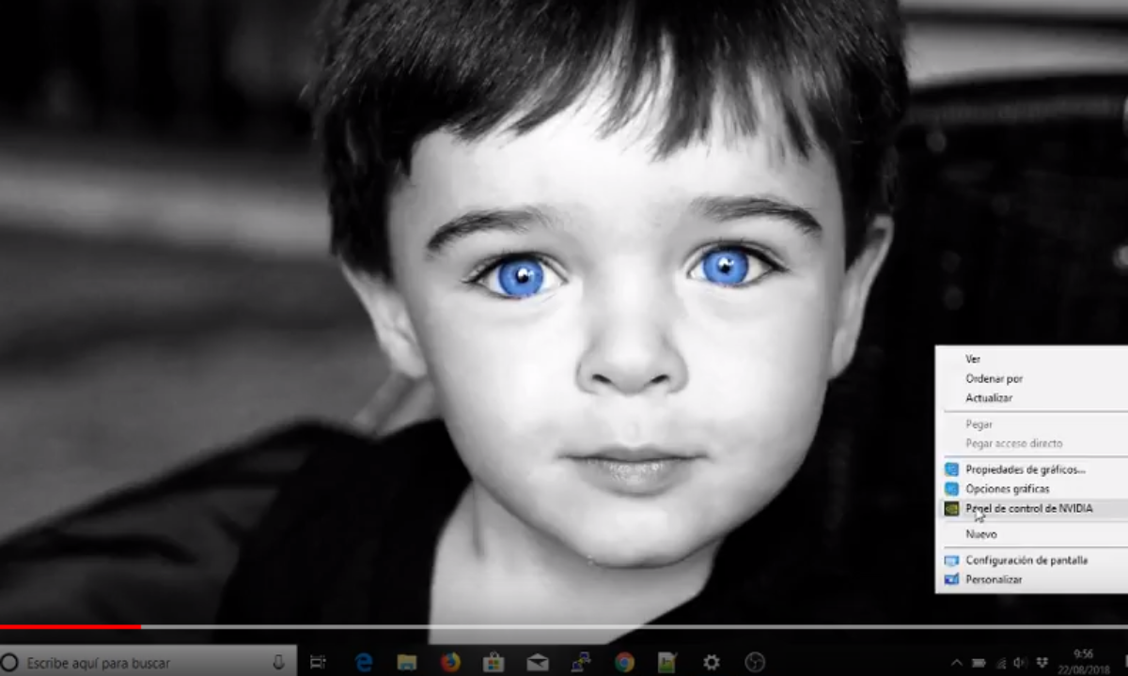Seek the red video progress bar
Image resolution: width=1128 pixels, height=676 pixels.
coord(70,626)
